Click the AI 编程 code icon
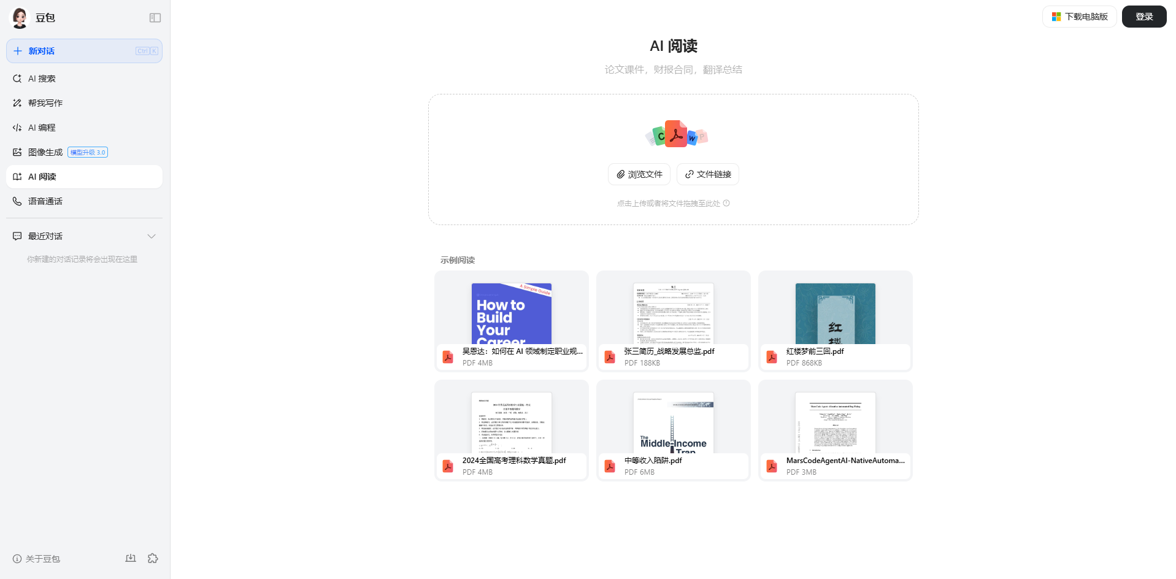The image size is (1176, 579). coord(17,128)
